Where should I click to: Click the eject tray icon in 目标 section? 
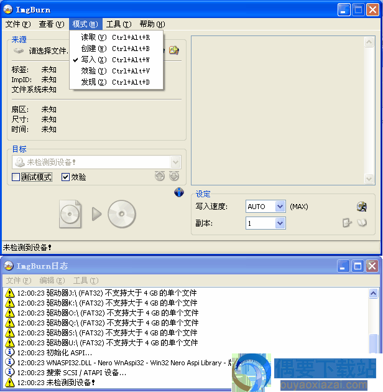point(160,176)
